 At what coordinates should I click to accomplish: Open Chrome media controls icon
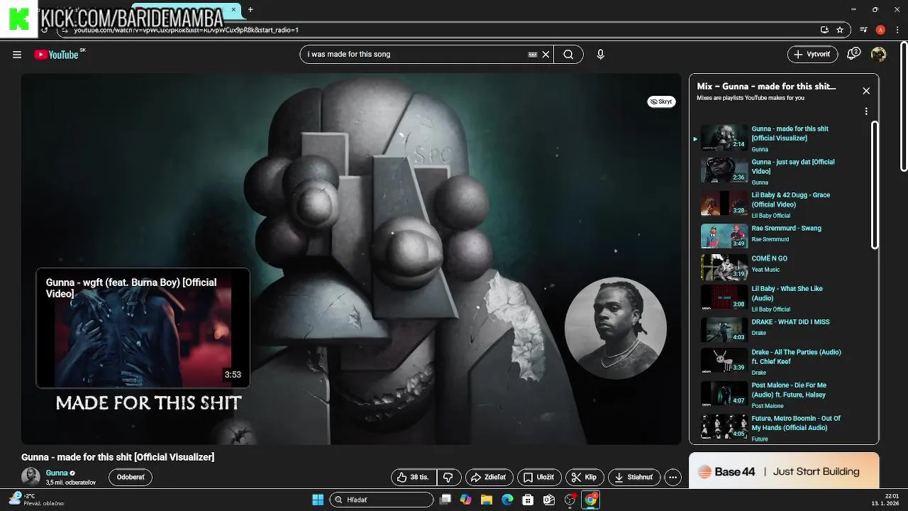[x=863, y=30]
